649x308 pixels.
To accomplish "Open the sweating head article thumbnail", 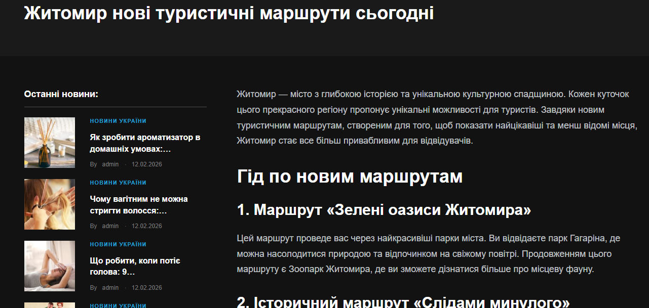I will (x=50, y=266).
